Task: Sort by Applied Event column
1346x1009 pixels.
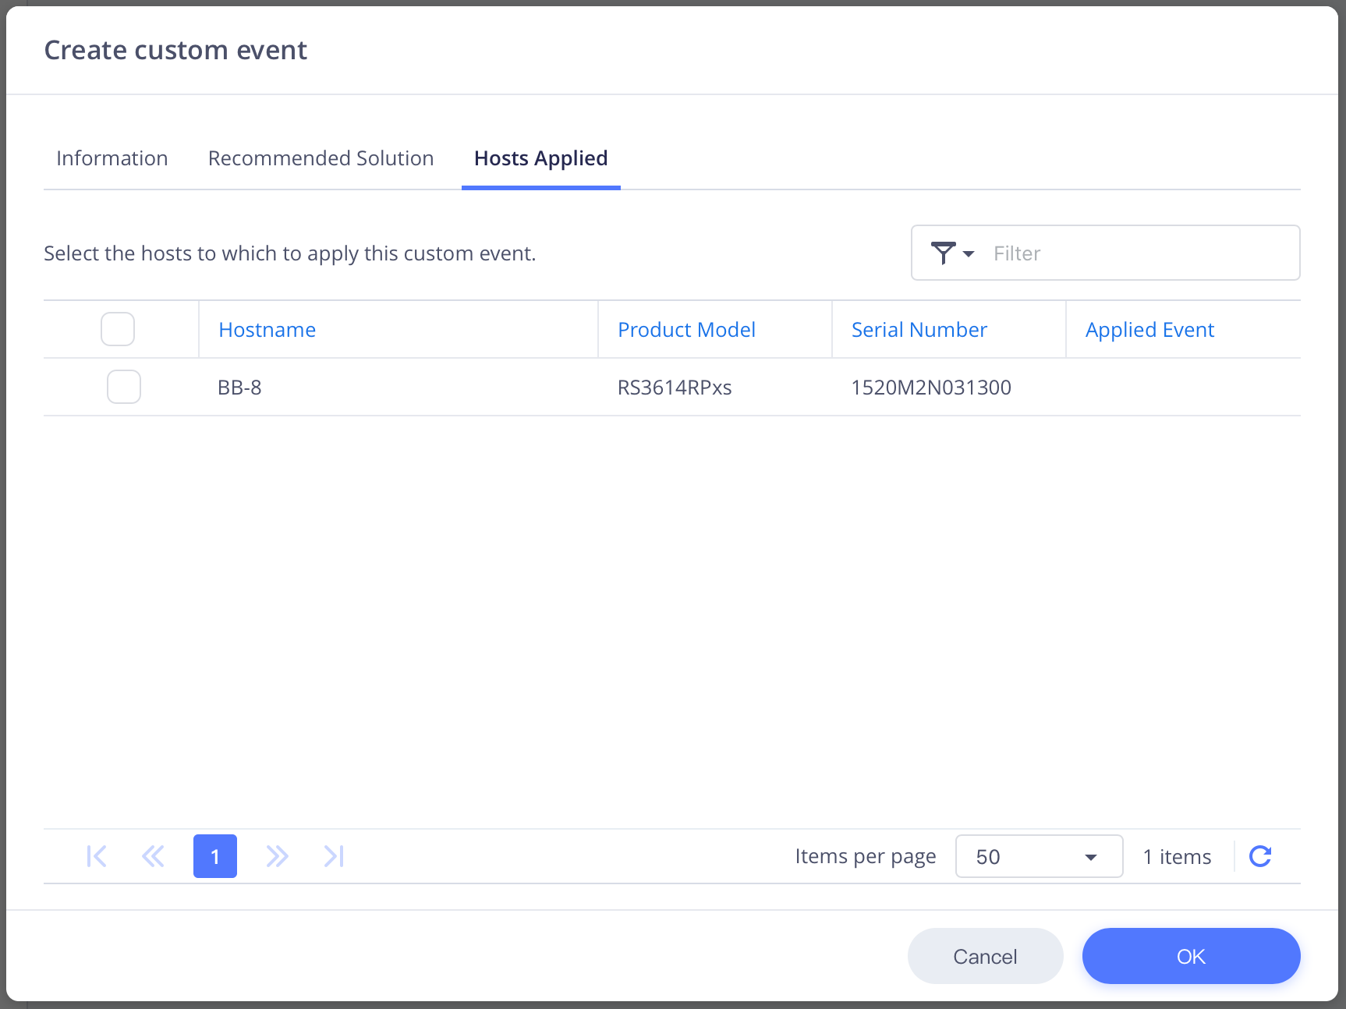Action: pos(1149,330)
